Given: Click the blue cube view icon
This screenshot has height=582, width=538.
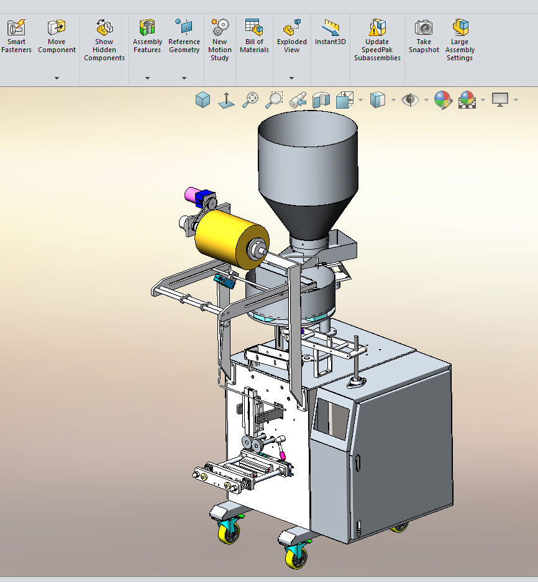Looking at the screenshot, I should pyautogui.click(x=203, y=100).
